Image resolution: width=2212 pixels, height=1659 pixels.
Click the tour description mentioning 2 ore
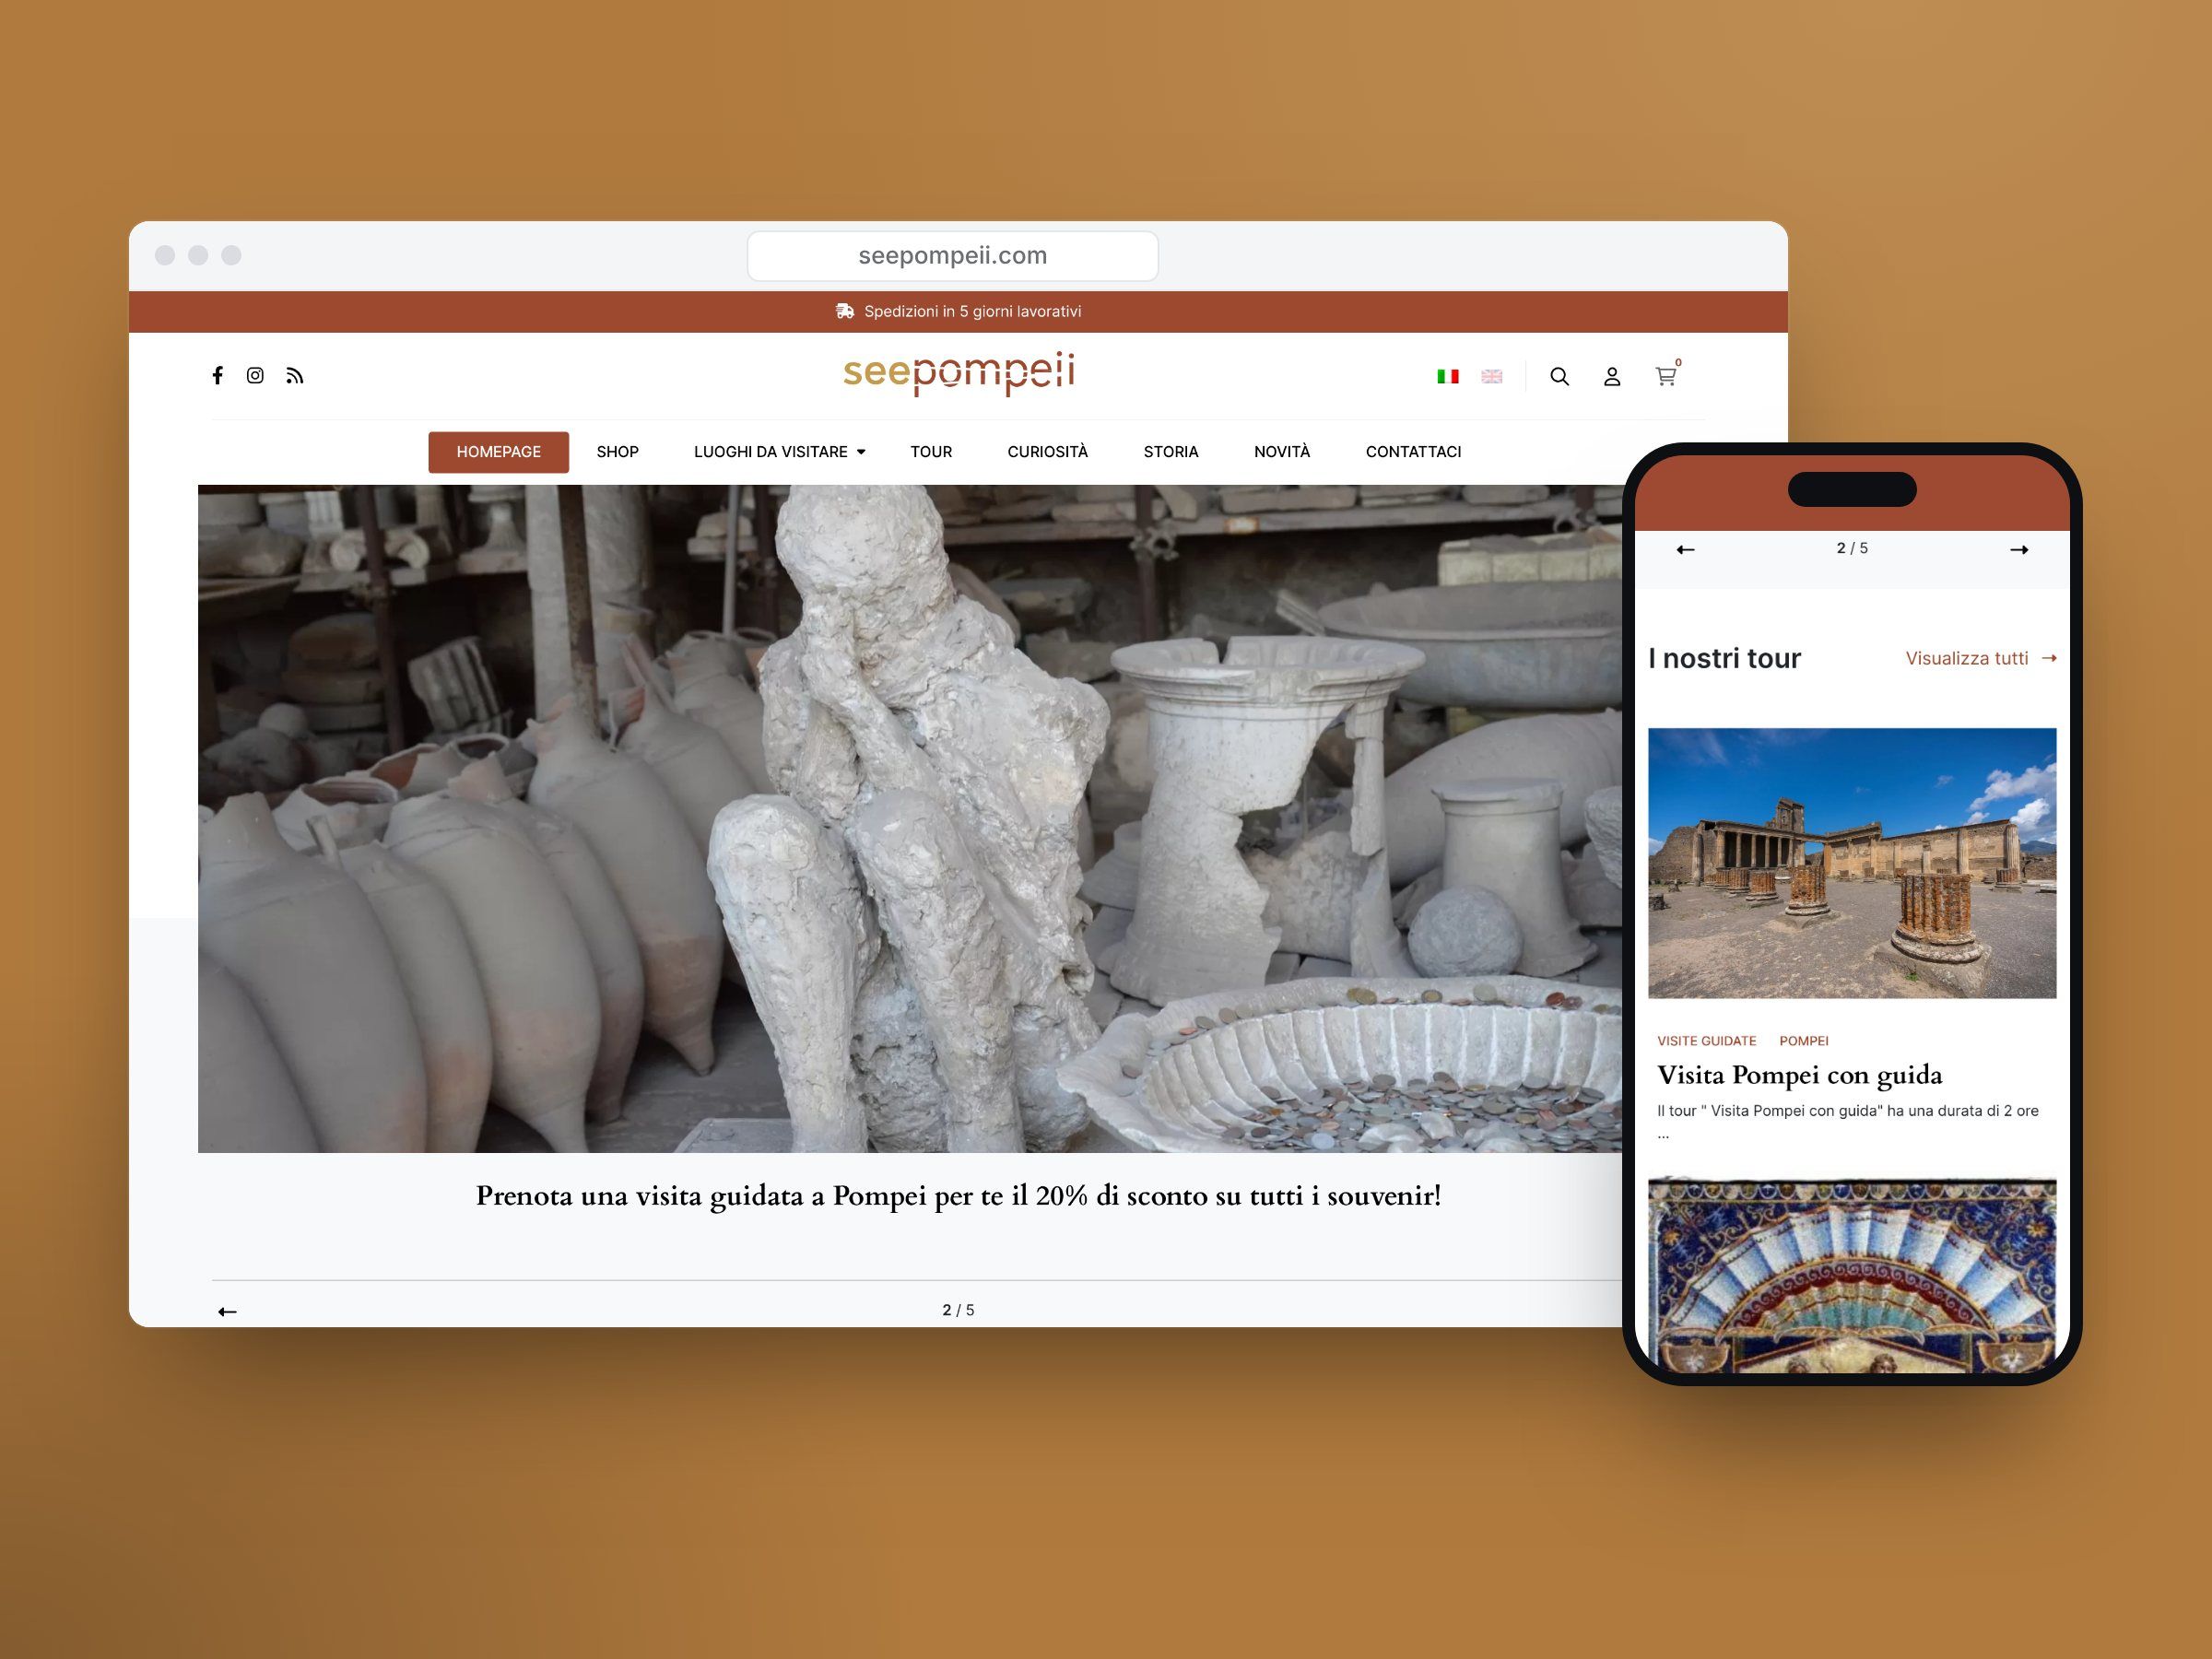(1847, 1121)
